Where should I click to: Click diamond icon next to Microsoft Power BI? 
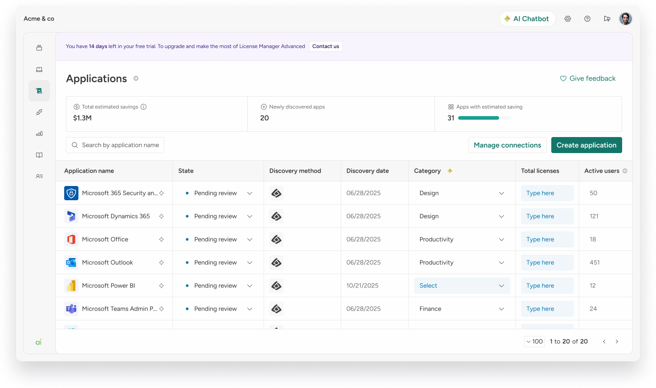161,286
